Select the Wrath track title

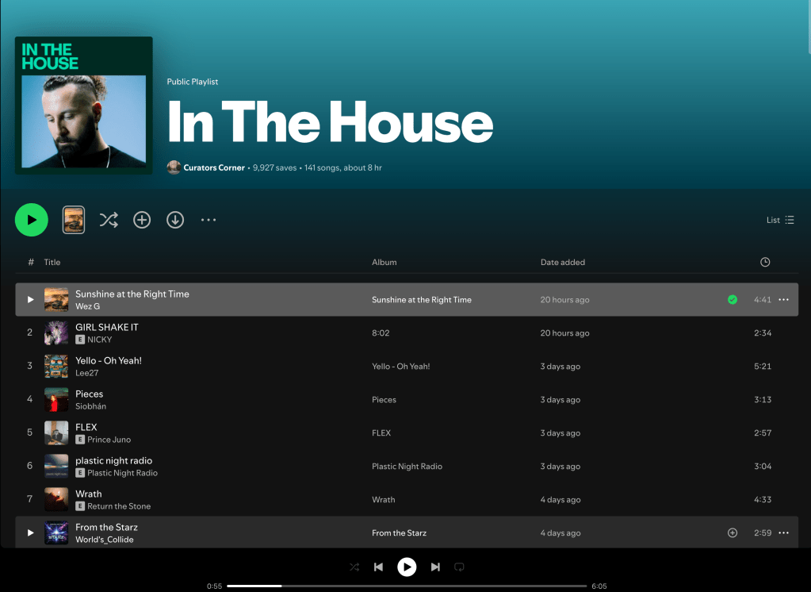[89, 494]
